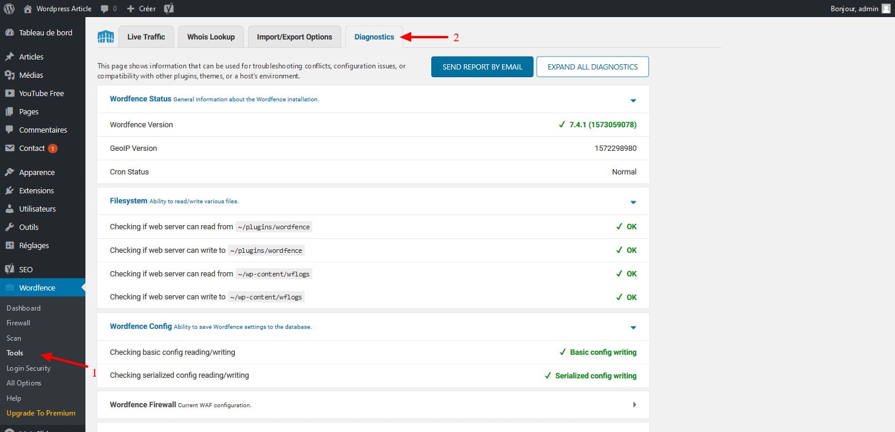
Task: Click Expand All Diagnostics button
Action: pyautogui.click(x=592, y=67)
